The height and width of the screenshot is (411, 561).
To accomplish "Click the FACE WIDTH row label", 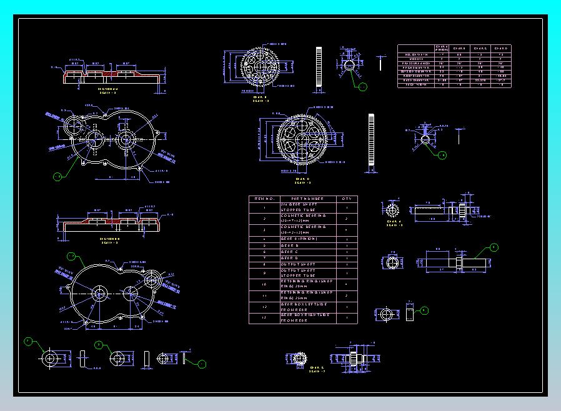I will (416, 85).
